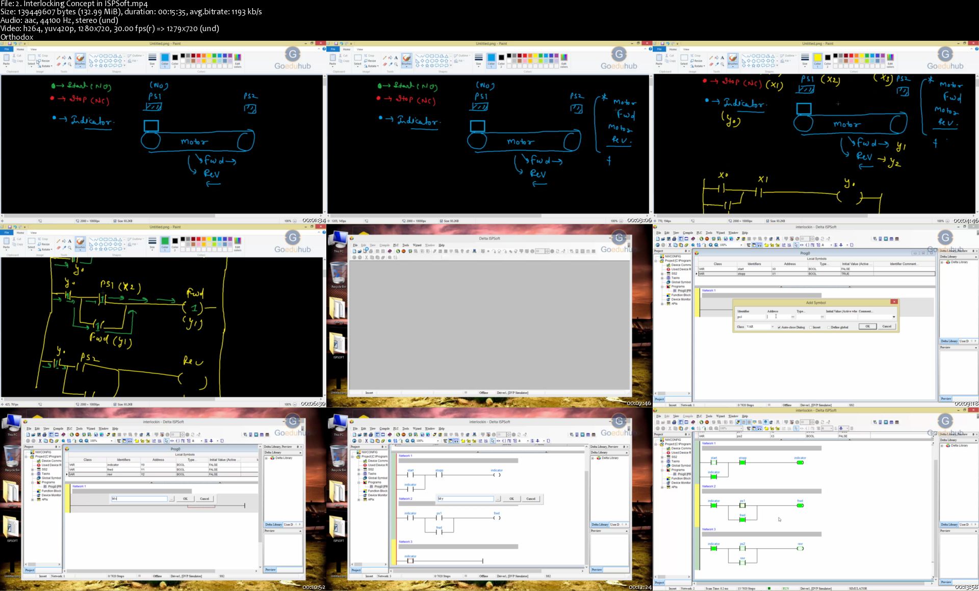
Task: Open Edit colors in 00:01:34 Paint frame
Action: pos(238,61)
